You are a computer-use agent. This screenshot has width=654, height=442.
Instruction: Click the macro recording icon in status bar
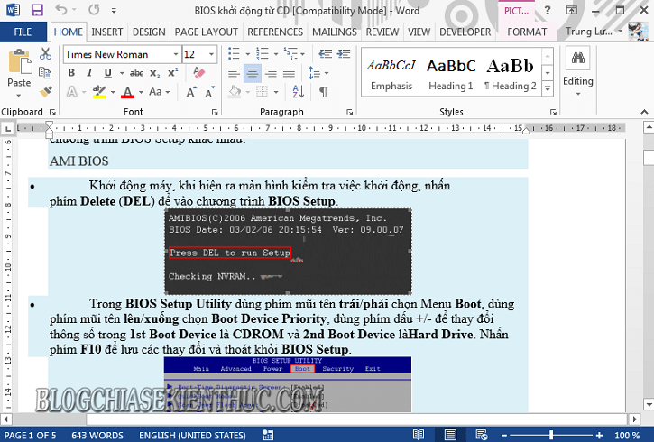point(268,435)
